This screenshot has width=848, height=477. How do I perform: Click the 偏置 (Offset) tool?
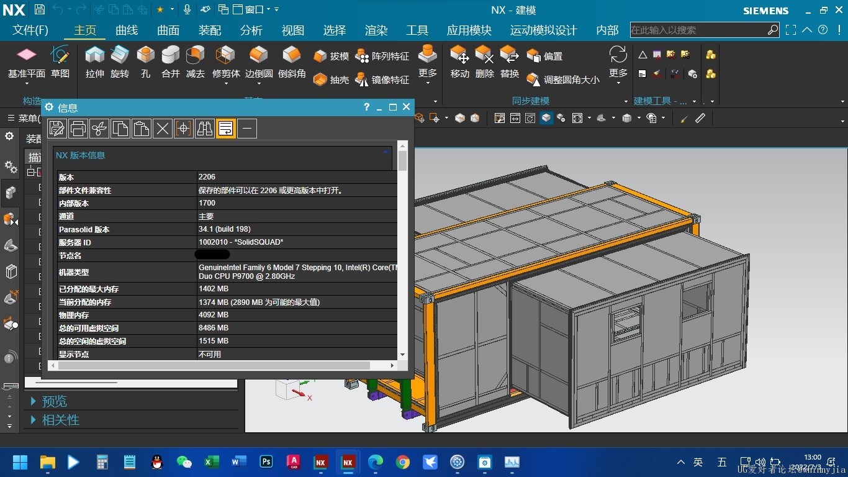[x=544, y=56]
